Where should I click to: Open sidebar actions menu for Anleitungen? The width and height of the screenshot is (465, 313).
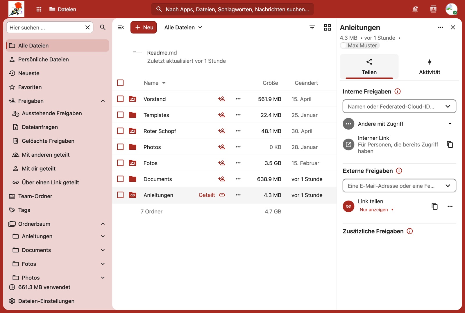pos(441,27)
